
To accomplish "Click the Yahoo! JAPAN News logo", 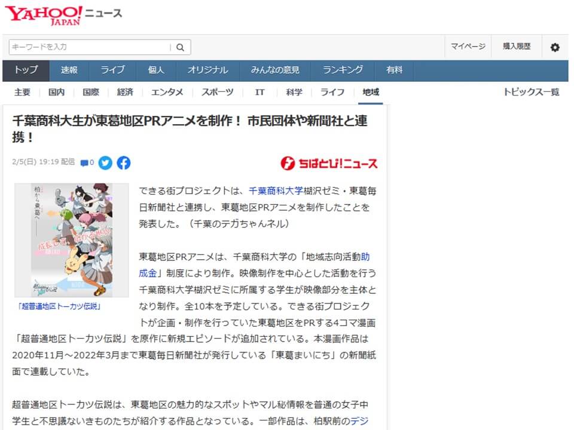I will coord(63,14).
